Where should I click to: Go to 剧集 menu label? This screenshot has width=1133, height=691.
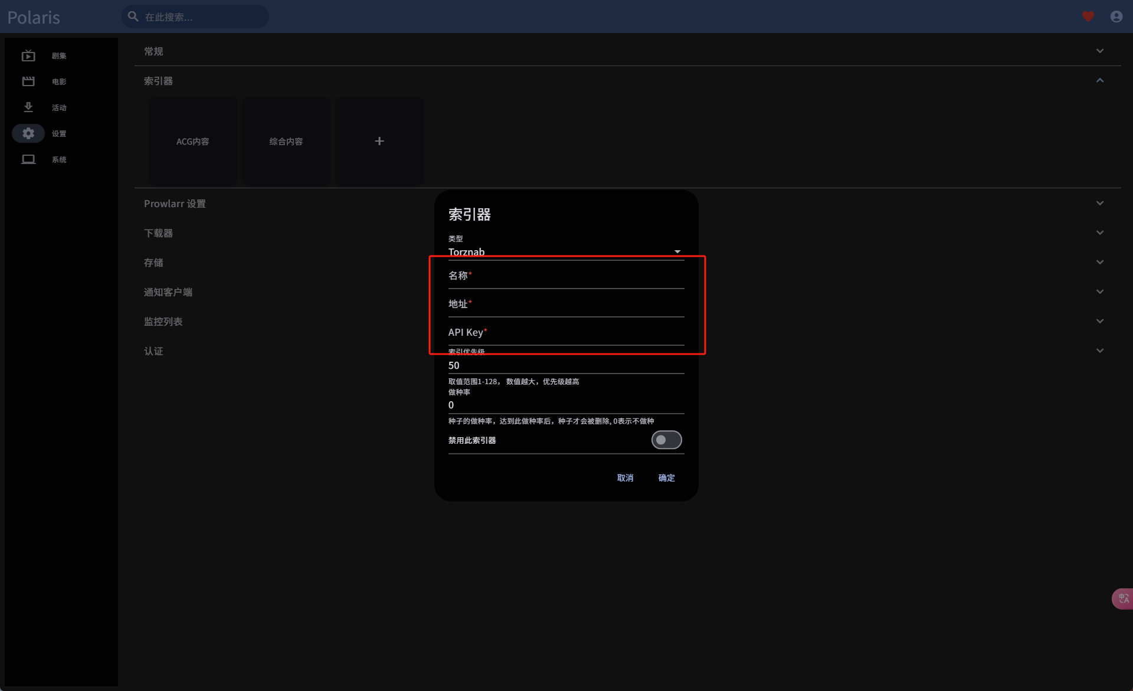(x=59, y=56)
